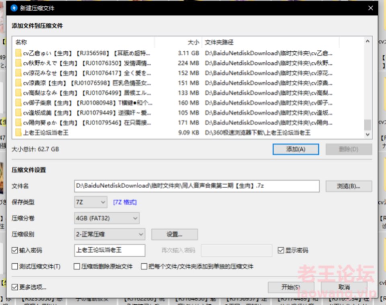Select folder icon of RJ01076350 row
The image size is (386, 305).
coord(18,63)
